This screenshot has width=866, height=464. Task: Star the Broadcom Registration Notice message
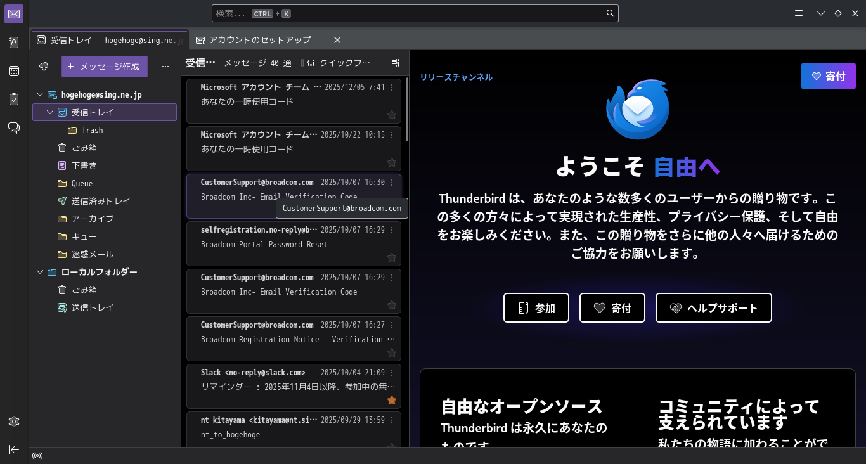pos(392,352)
